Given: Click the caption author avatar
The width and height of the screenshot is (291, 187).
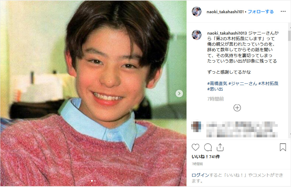Looking at the screenshot, I should [197, 35].
